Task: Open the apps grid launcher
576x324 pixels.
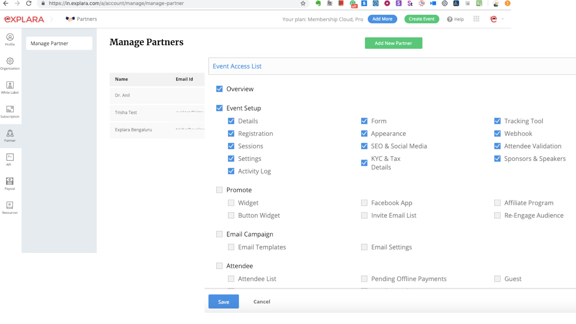Action: tap(476, 19)
